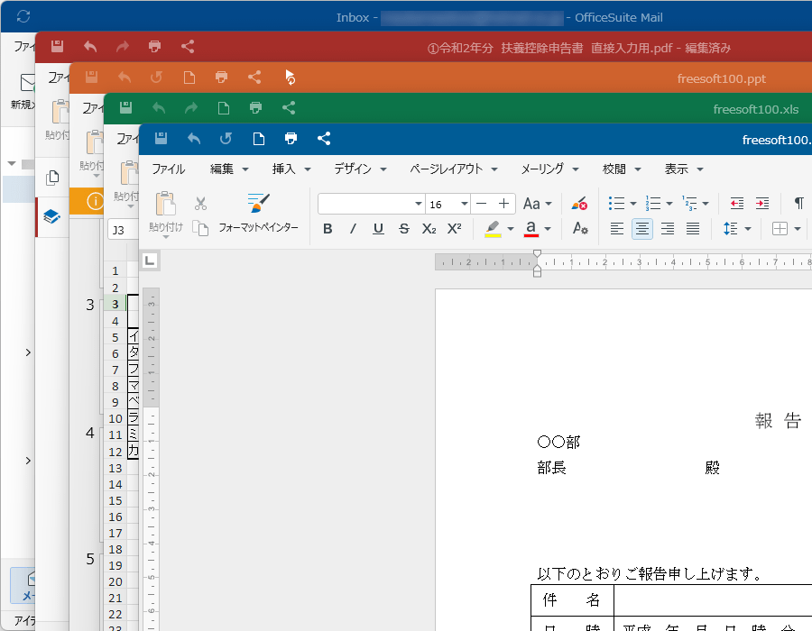Viewport: 812px width, 631px height.
Task: Open the ファイル menu in the document window
Action: pyautogui.click(x=169, y=169)
